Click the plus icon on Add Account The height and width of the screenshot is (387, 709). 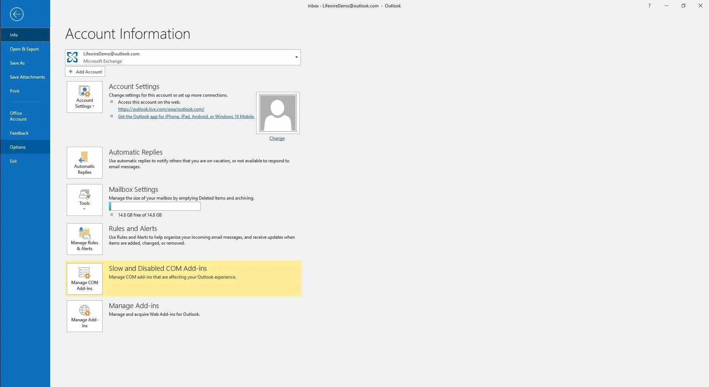click(71, 72)
